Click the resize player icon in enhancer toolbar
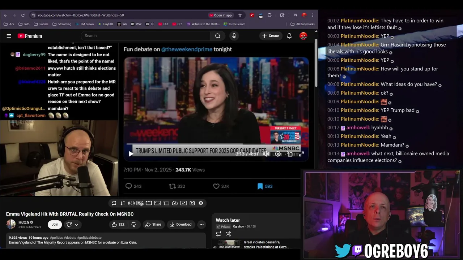Viewport: 463px width, 260px height. click(157, 203)
